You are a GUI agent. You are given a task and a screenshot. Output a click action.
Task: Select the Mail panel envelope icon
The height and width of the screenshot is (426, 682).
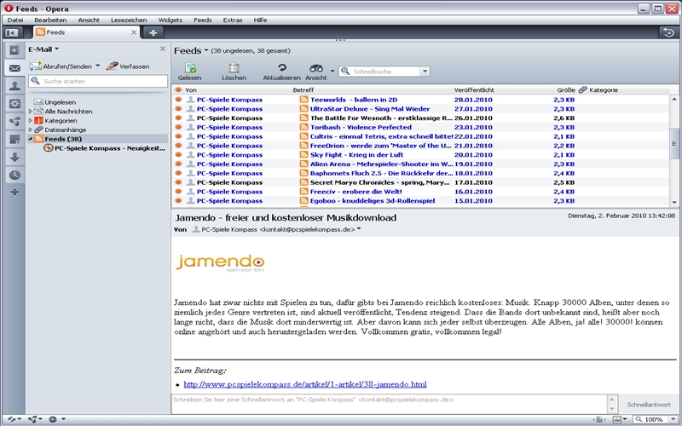[x=14, y=68]
